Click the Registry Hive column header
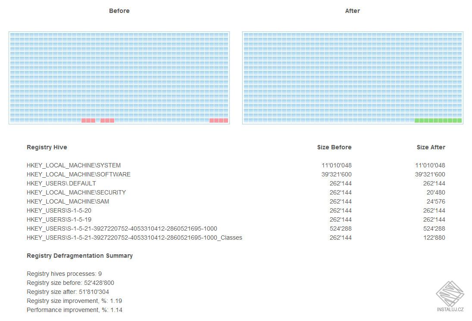This screenshot has width=472, height=321. (47, 147)
